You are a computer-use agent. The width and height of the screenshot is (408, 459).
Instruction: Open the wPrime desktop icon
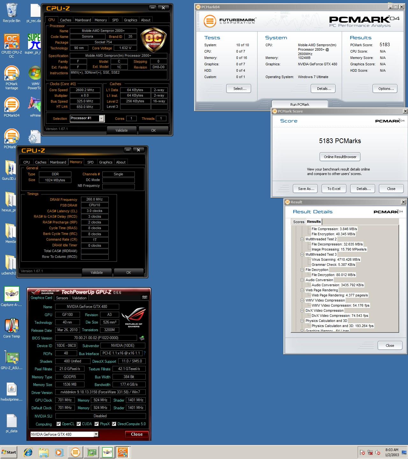point(35,107)
